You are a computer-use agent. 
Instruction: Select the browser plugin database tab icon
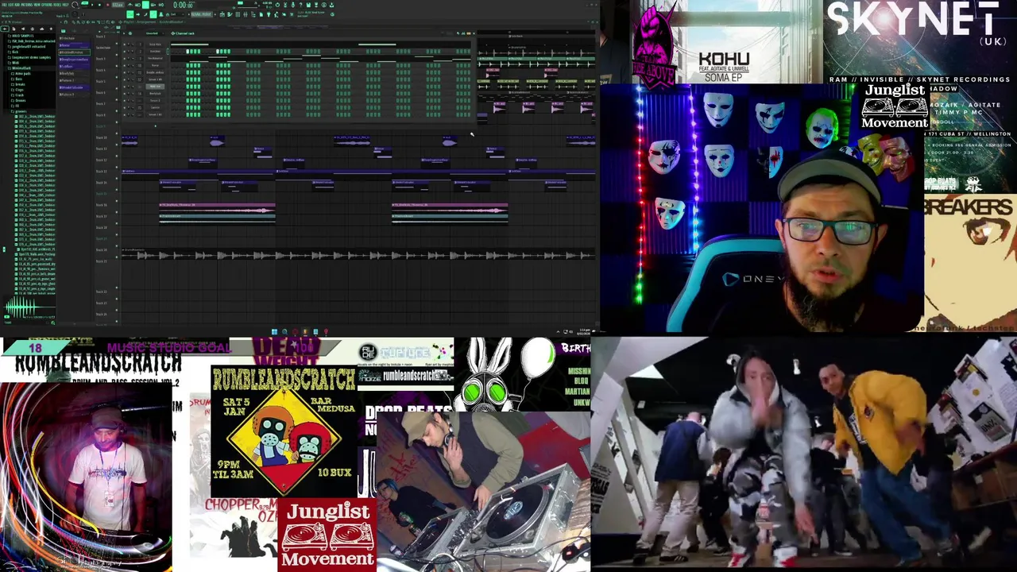[x=23, y=29]
